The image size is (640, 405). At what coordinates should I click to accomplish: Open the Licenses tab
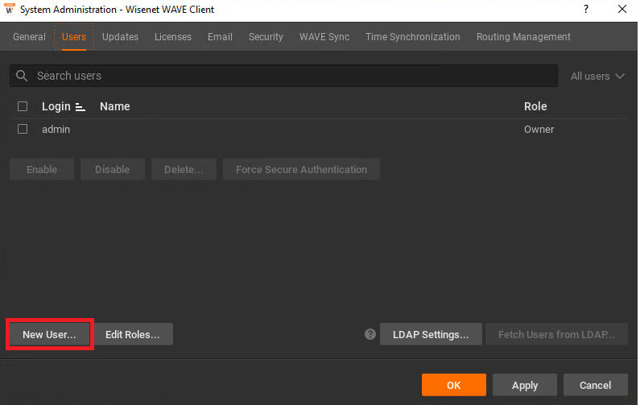tap(173, 37)
